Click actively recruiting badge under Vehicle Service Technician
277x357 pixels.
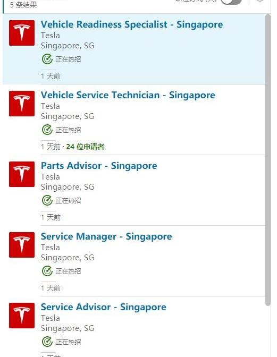[x=61, y=130]
